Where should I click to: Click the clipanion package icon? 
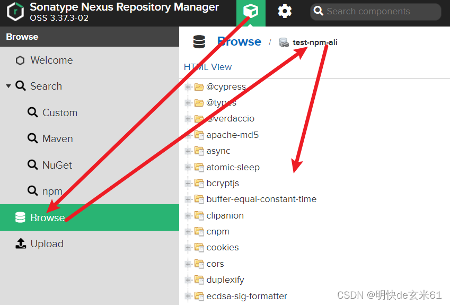[x=199, y=215]
